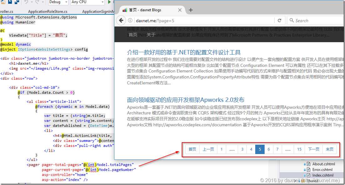Click the ellipsis between pages 7 and 15

click(x=288, y=149)
